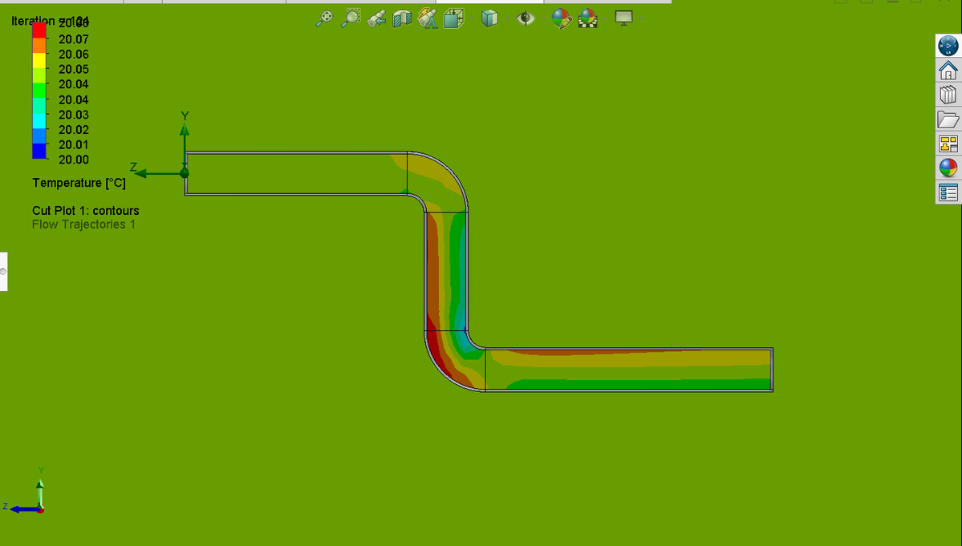This screenshot has height=546, width=962.
Task: Click the Apply Scene checkerboard icon
Action: 588,18
